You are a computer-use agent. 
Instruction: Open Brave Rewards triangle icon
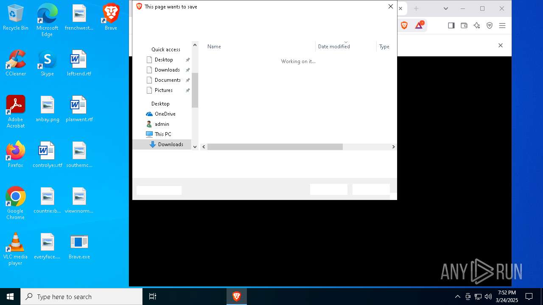point(419,25)
